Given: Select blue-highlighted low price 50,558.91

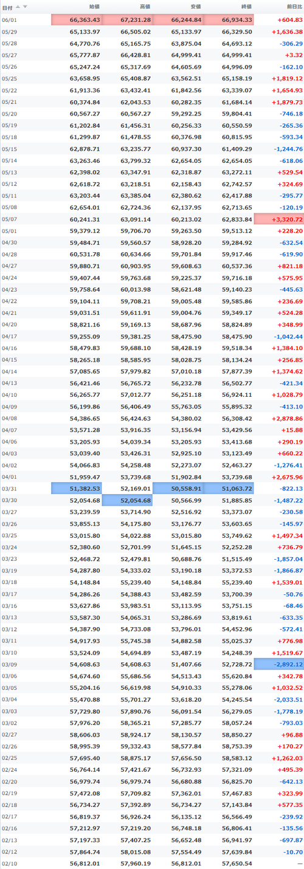Looking at the screenshot, I should tap(177, 490).
